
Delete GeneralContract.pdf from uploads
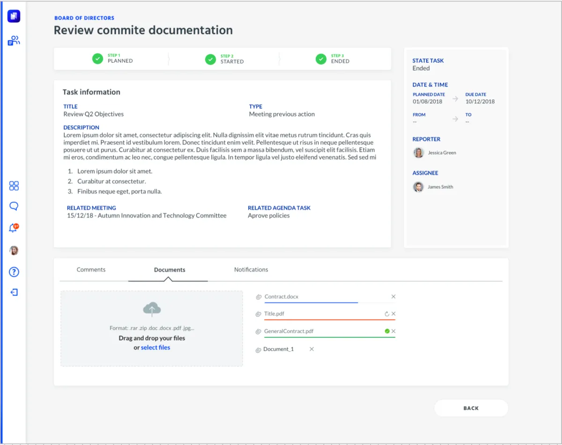tap(393, 331)
